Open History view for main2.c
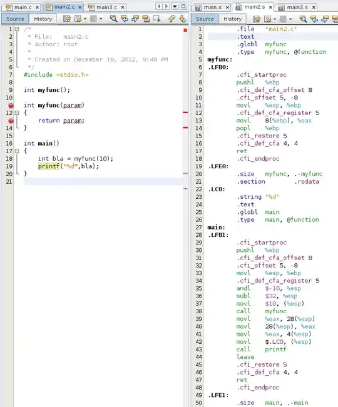This screenshot has width=338, height=407. [43, 19]
